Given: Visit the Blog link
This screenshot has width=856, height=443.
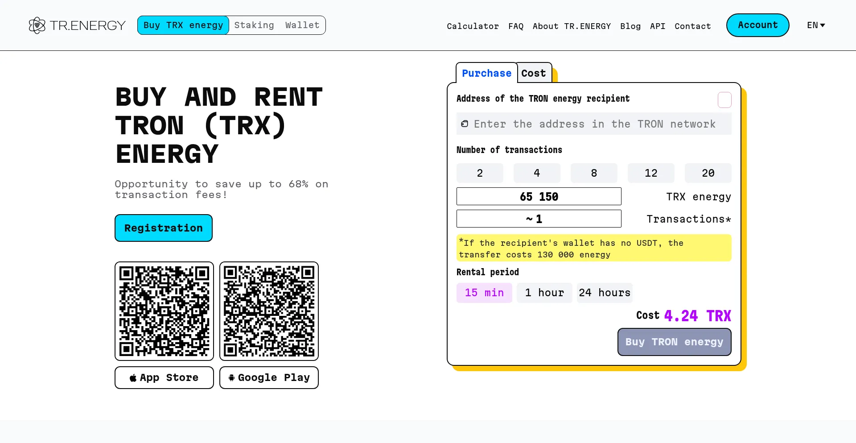Looking at the screenshot, I should [x=630, y=26].
